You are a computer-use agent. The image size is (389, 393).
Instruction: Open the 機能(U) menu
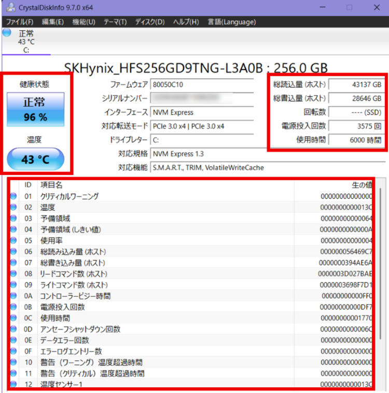[84, 22]
